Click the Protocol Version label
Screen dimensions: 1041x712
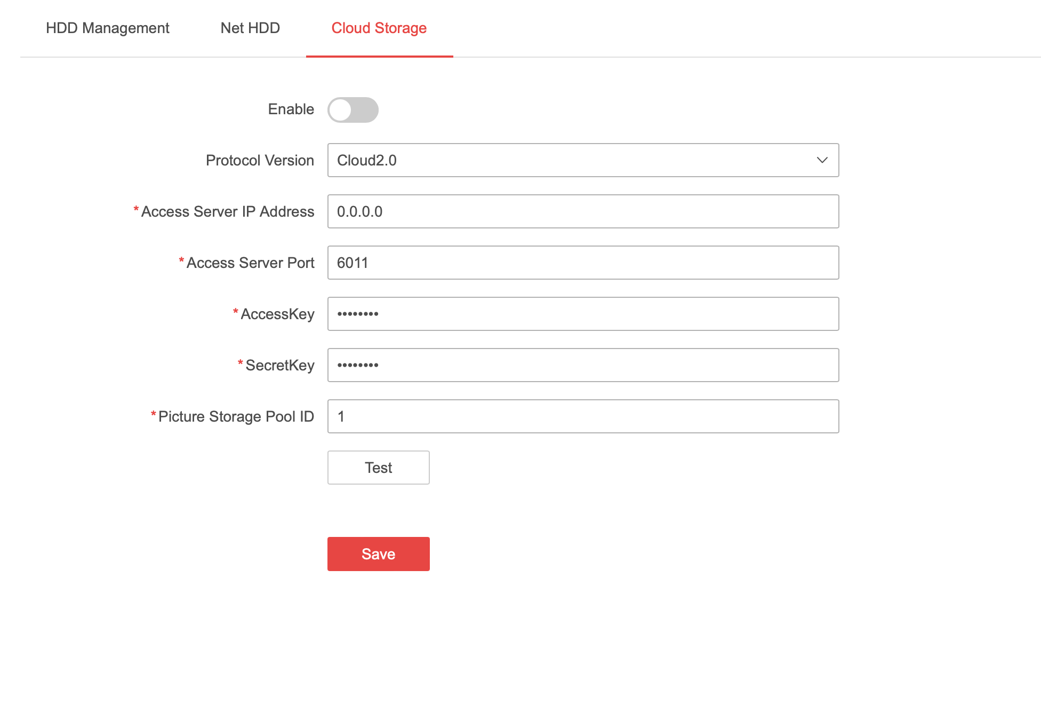tap(260, 161)
